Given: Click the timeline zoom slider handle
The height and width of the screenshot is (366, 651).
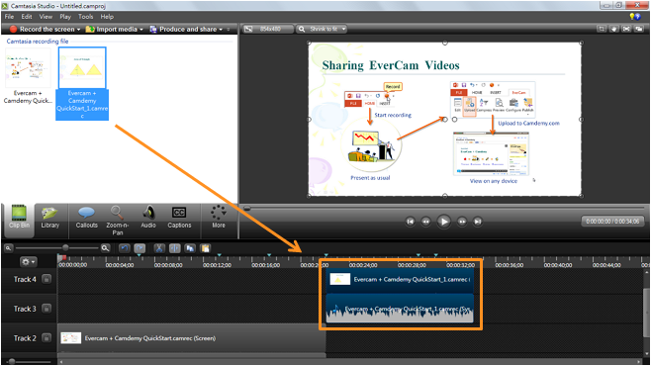Looking at the screenshot, I should [x=65, y=247].
